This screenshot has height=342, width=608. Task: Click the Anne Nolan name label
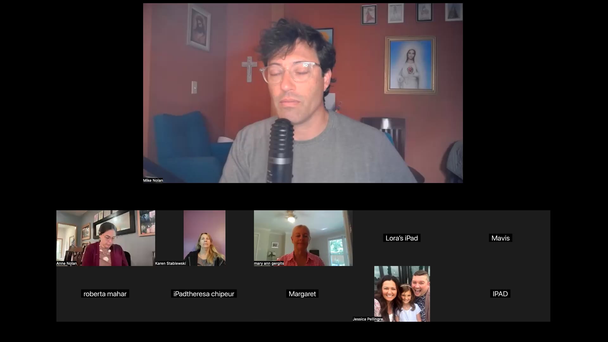coord(66,263)
